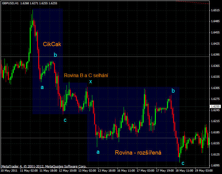Click the 1.6485 price axis label
This screenshot has height=174, width=222.
point(215,21)
